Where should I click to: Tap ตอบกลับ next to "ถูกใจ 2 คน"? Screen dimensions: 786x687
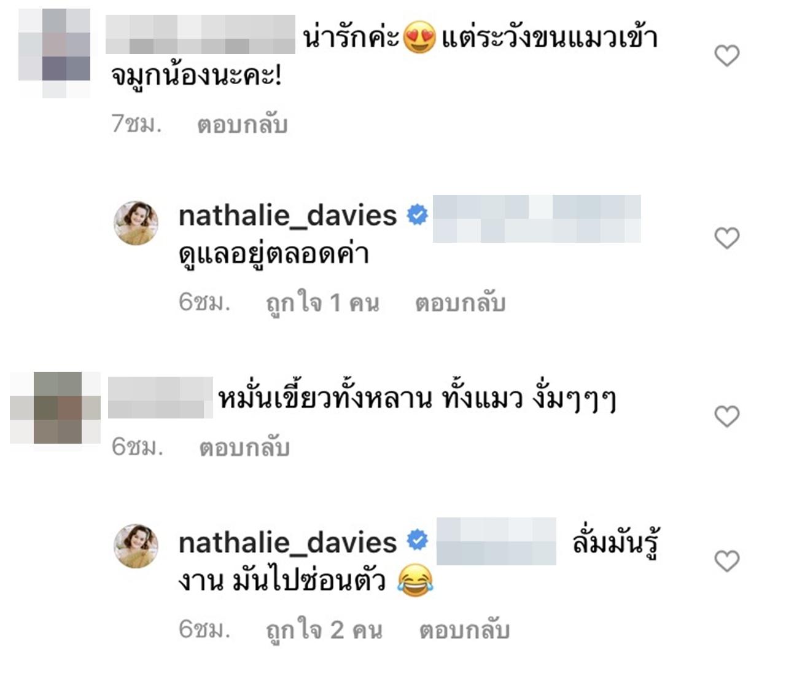point(465,630)
